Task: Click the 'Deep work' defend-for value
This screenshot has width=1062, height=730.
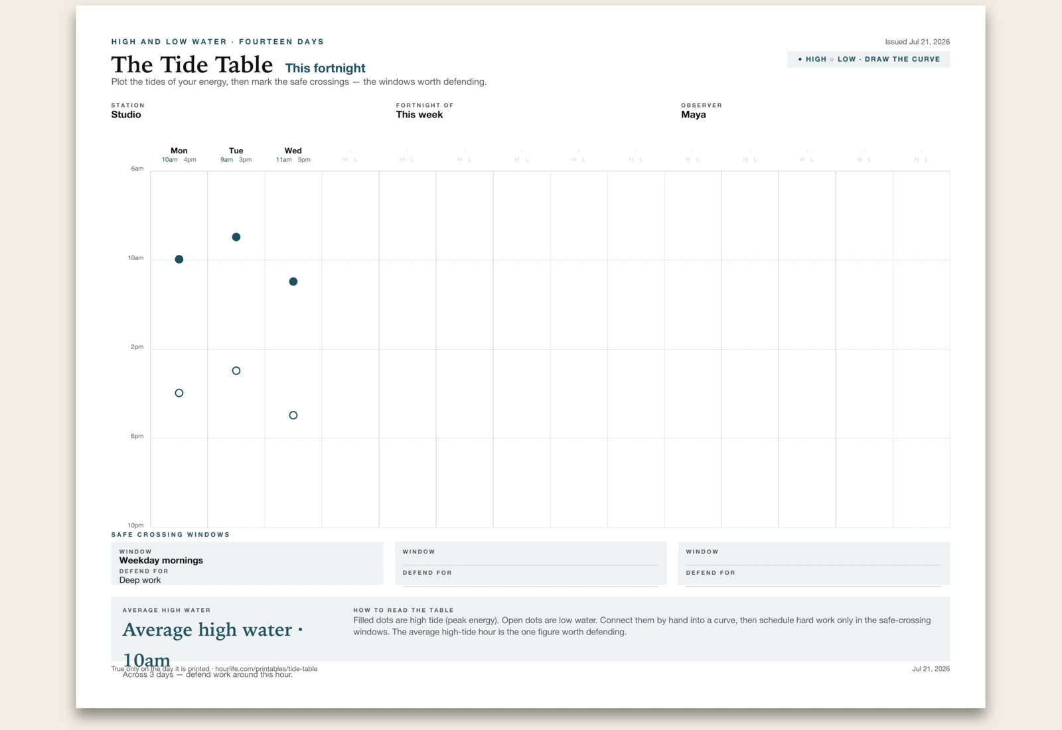Action: tap(140, 581)
